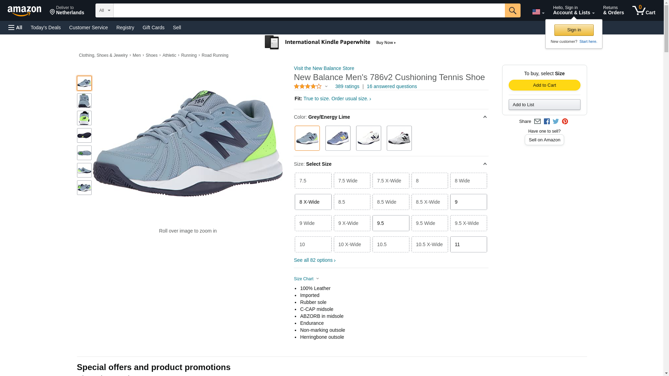Viewport: 669px width, 376px height.
Task: View the shoe sole thumbnail image
Action: 84,135
